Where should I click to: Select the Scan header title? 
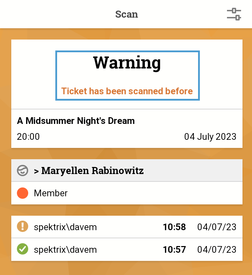click(127, 14)
